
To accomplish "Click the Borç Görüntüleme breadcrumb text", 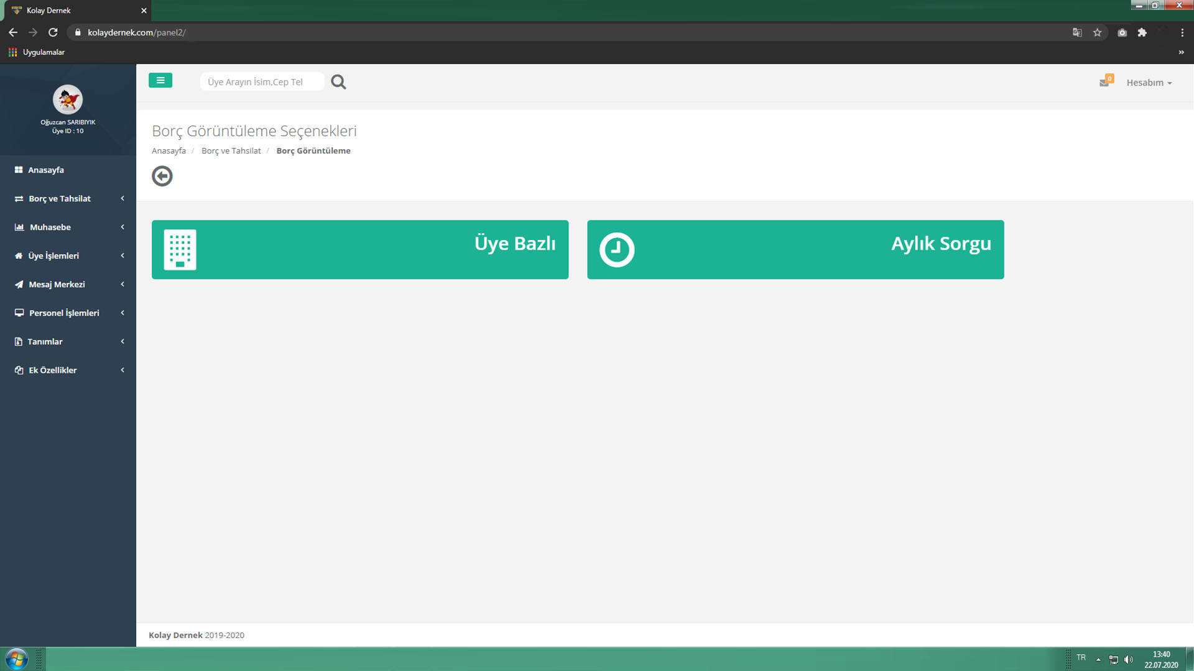I will (x=313, y=151).
